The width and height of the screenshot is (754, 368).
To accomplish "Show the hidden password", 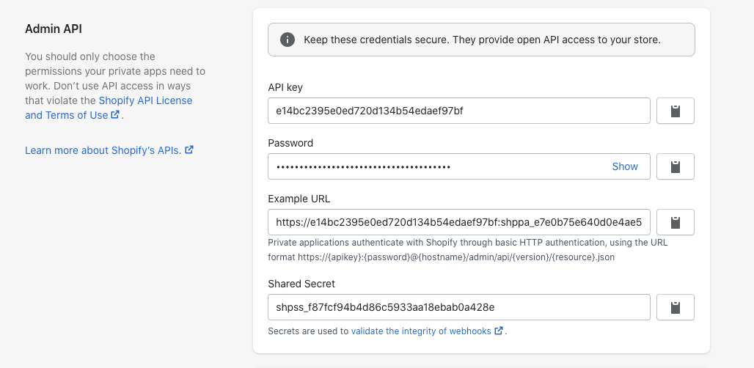I will [x=625, y=166].
